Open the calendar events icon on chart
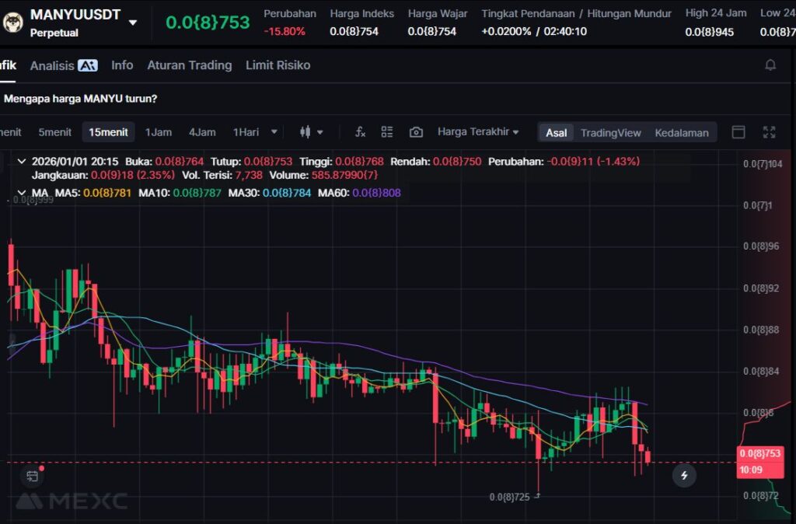Screen dimensions: 796x524 pyautogui.click(x=32, y=475)
